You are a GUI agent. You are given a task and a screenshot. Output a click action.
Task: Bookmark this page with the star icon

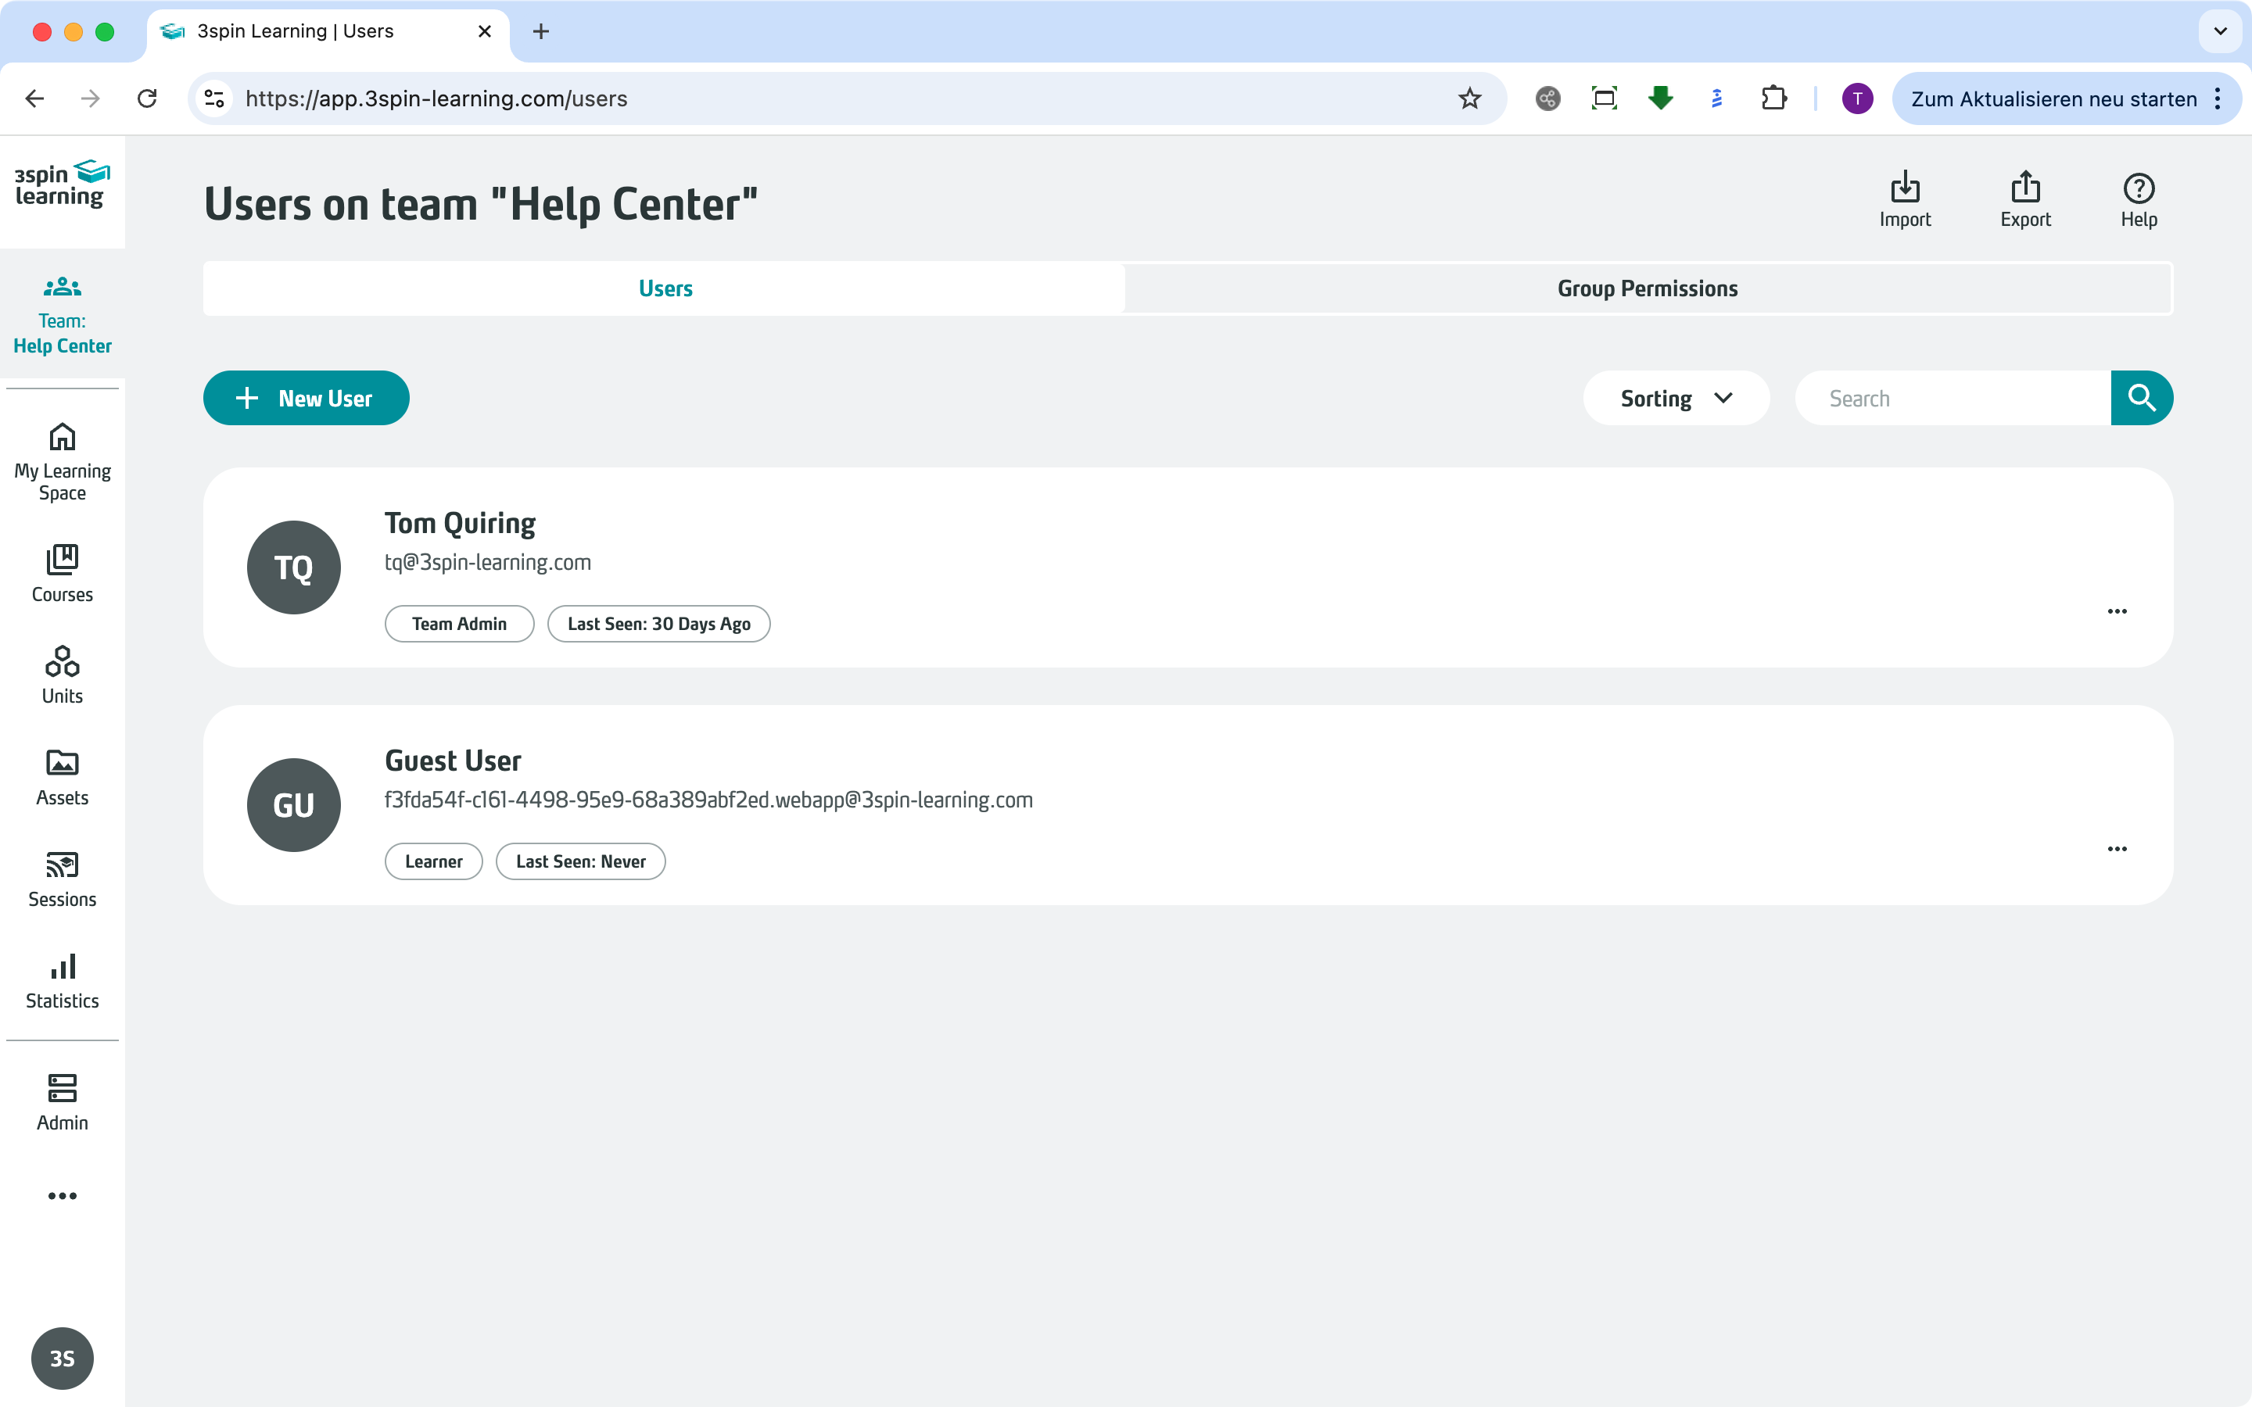point(1468,98)
